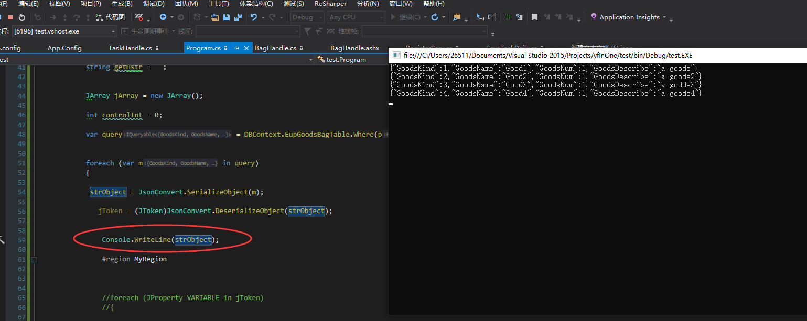Open the 调试(D) menu
This screenshot has width=807, height=321.
click(x=154, y=4)
